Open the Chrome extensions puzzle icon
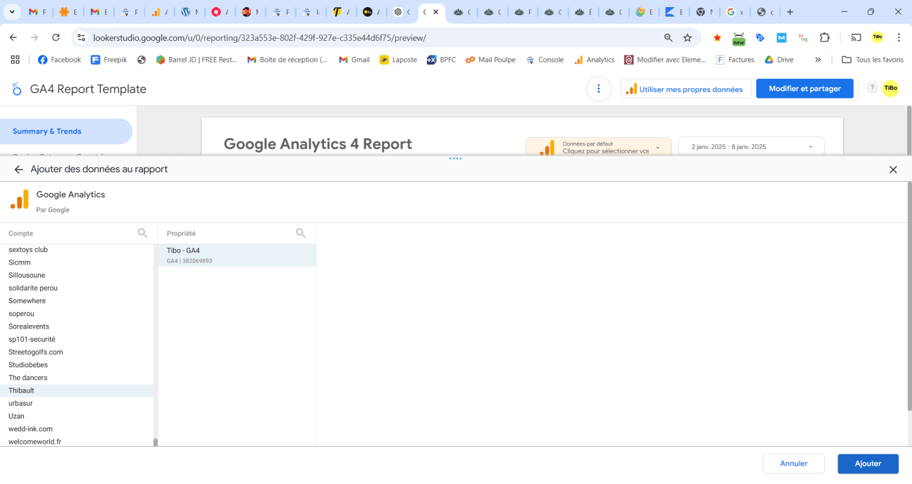The image size is (912, 484). point(825,37)
